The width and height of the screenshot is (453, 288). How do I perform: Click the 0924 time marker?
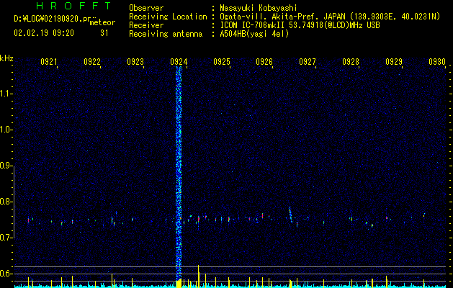pyautogui.click(x=179, y=62)
